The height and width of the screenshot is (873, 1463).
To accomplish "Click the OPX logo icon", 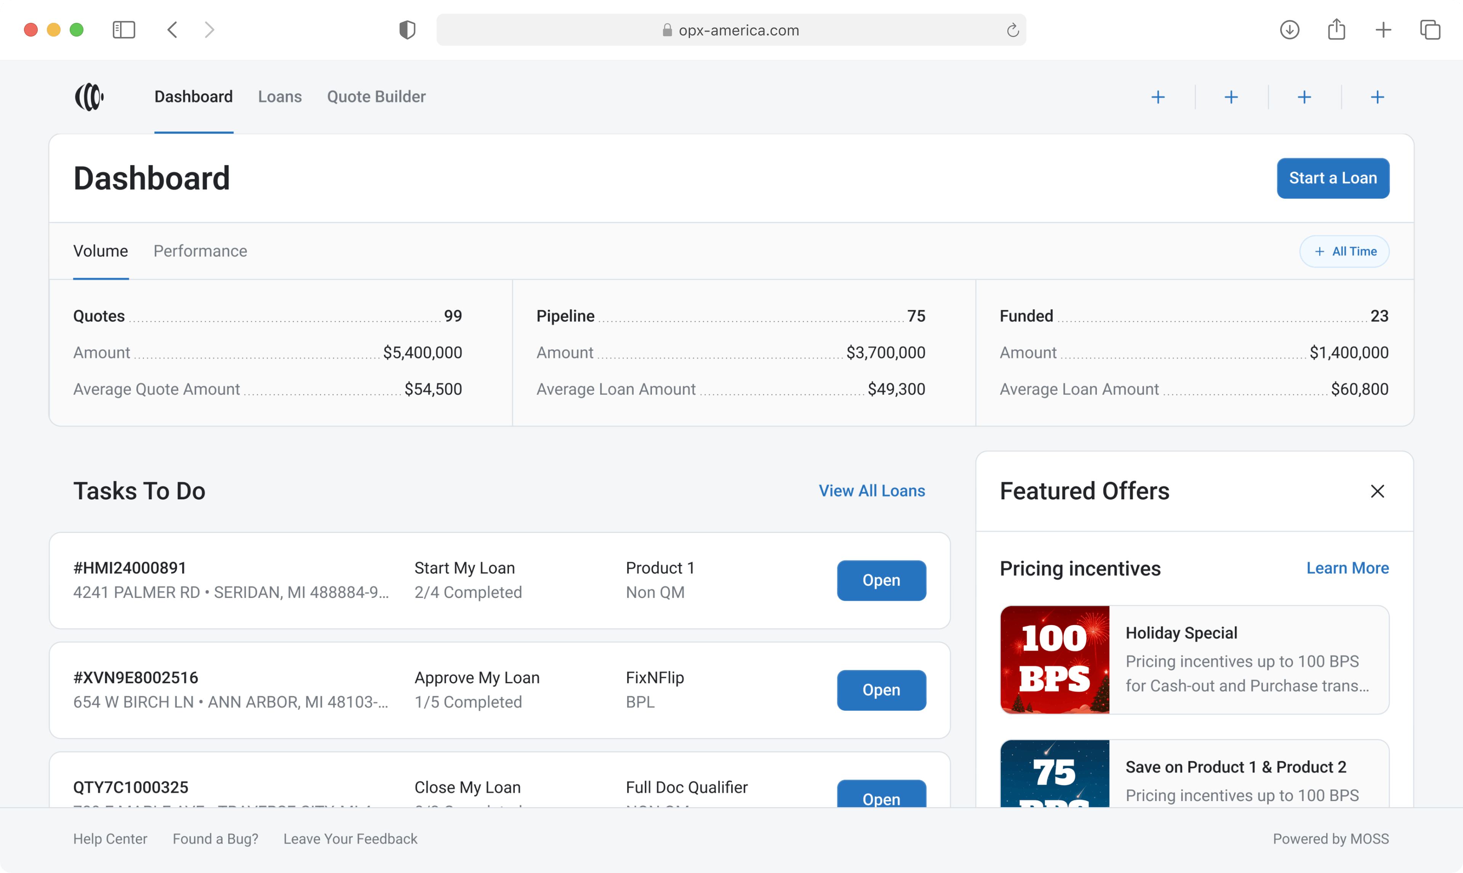I will [x=90, y=96].
